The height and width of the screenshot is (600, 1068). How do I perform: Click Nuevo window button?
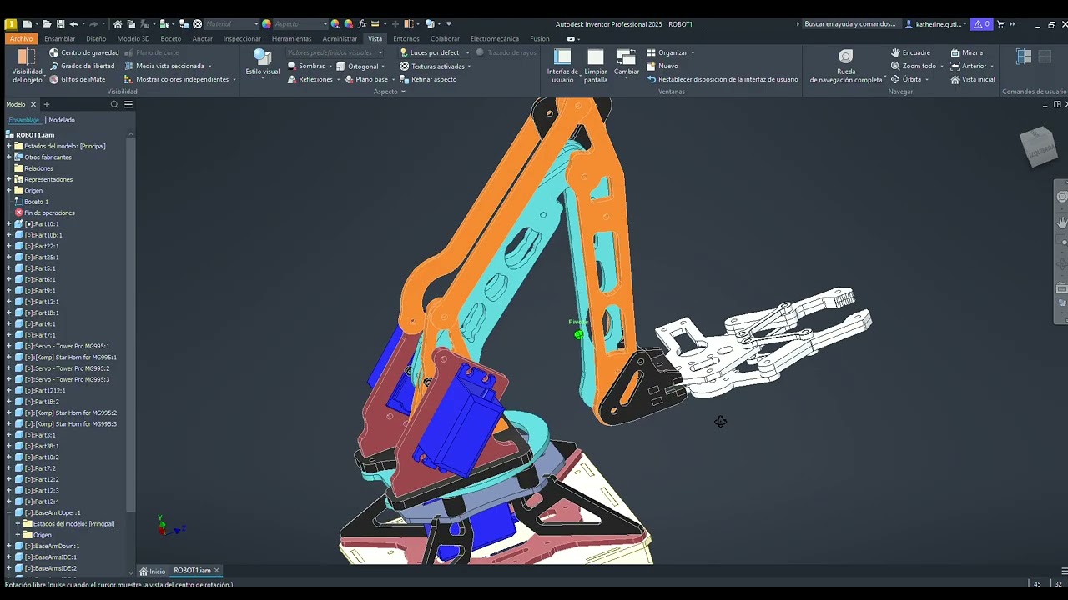662,66
